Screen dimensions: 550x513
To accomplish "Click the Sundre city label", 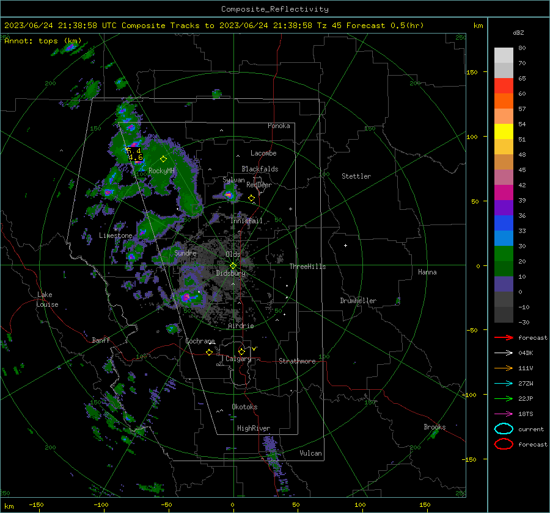I will pyautogui.click(x=185, y=253).
